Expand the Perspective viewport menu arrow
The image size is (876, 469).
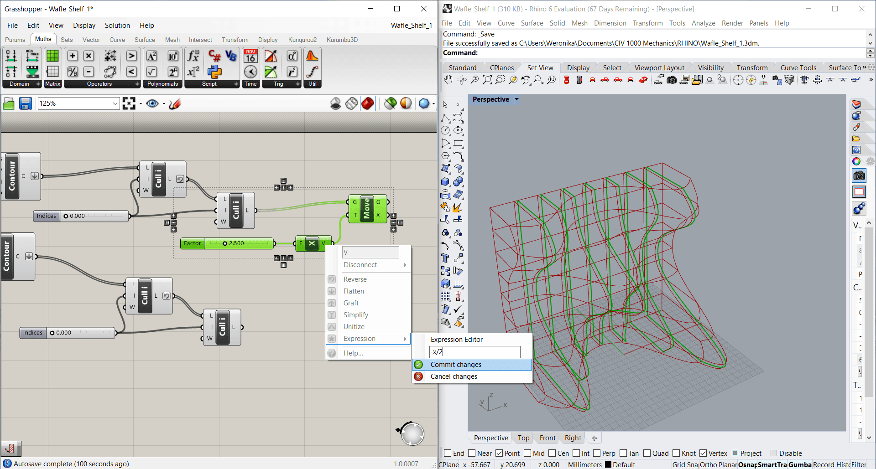[x=516, y=99]
